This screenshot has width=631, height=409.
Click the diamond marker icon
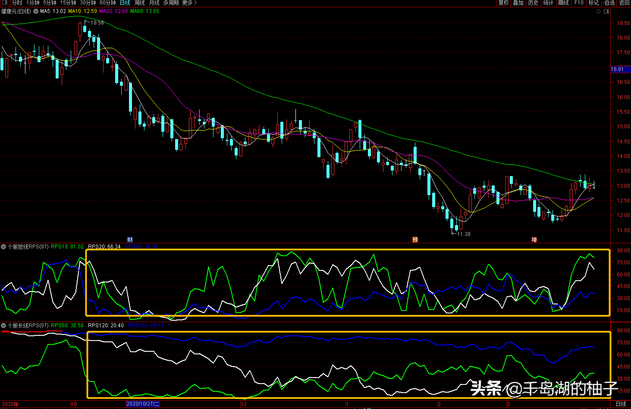tap(598, 12)
